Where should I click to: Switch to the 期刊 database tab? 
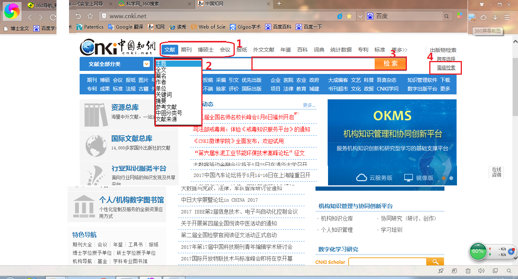click(x=186, y=50)
